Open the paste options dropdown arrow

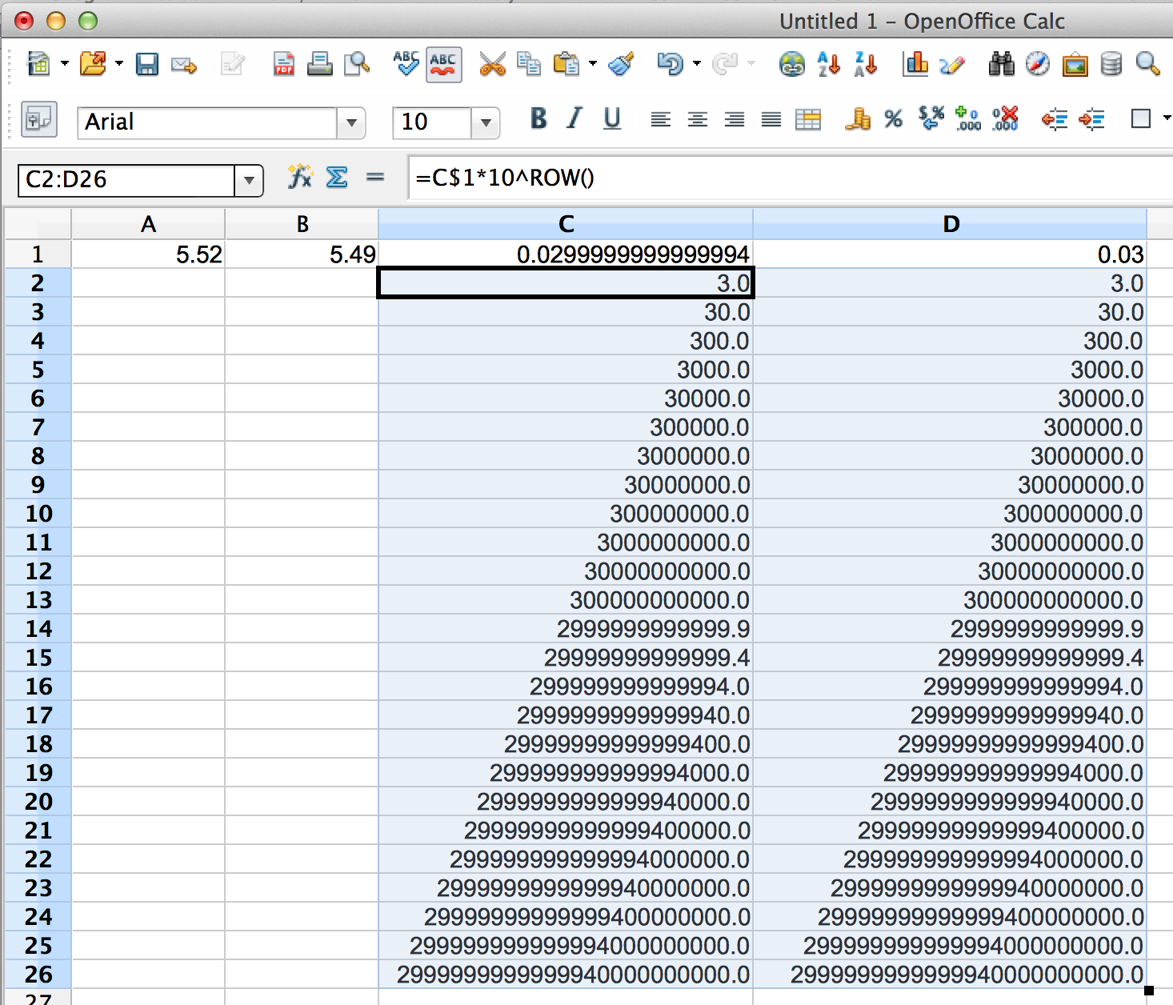pyautogui.click(x=592, y=64)
